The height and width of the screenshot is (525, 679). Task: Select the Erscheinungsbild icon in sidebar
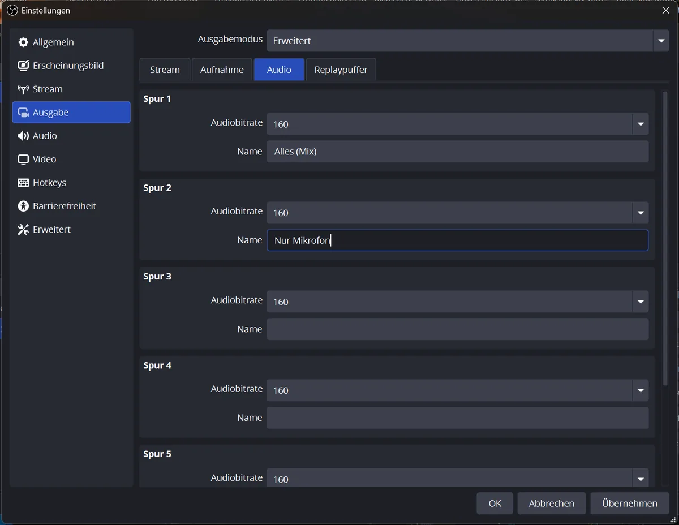tap(23, 66)
